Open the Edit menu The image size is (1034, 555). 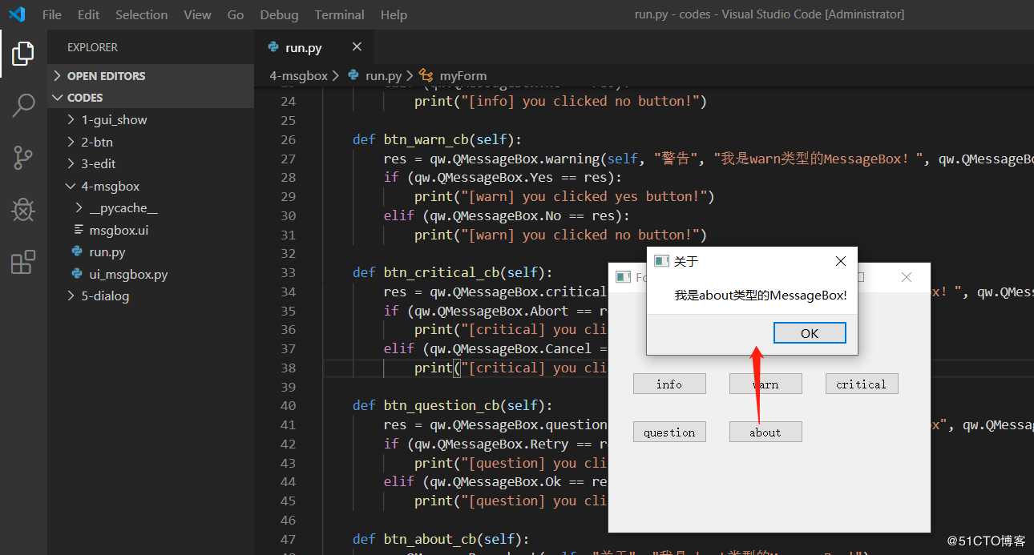pos(89,14)
